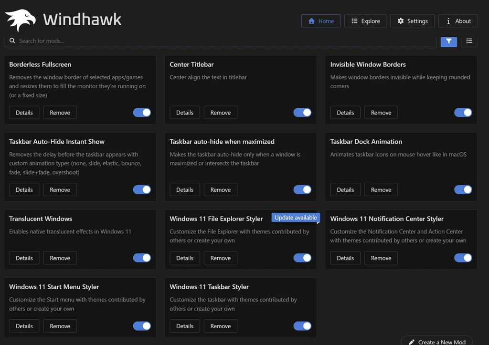Remove the Borderless Fullscreen mod
This screenshot has width=489, height=345.
[x=60, y=113]
